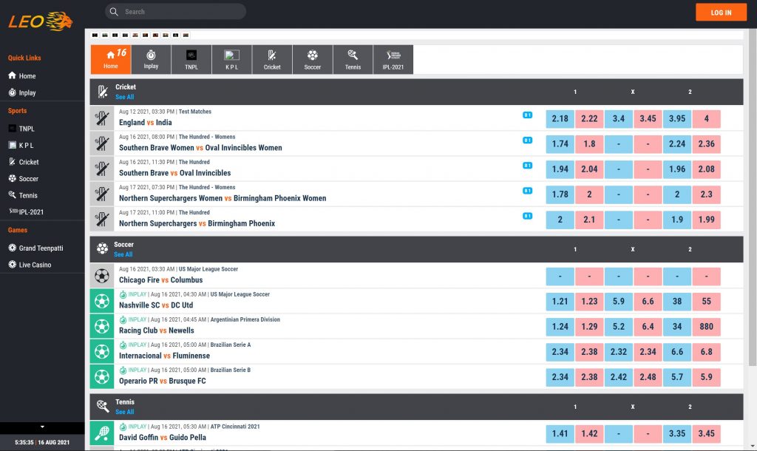
Task: Select pink 880 odds for Racing Club match
Action: 706,327
